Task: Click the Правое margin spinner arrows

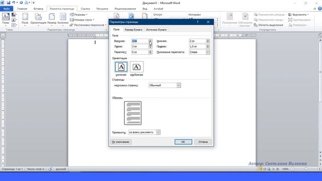Action: click(208, 47)
